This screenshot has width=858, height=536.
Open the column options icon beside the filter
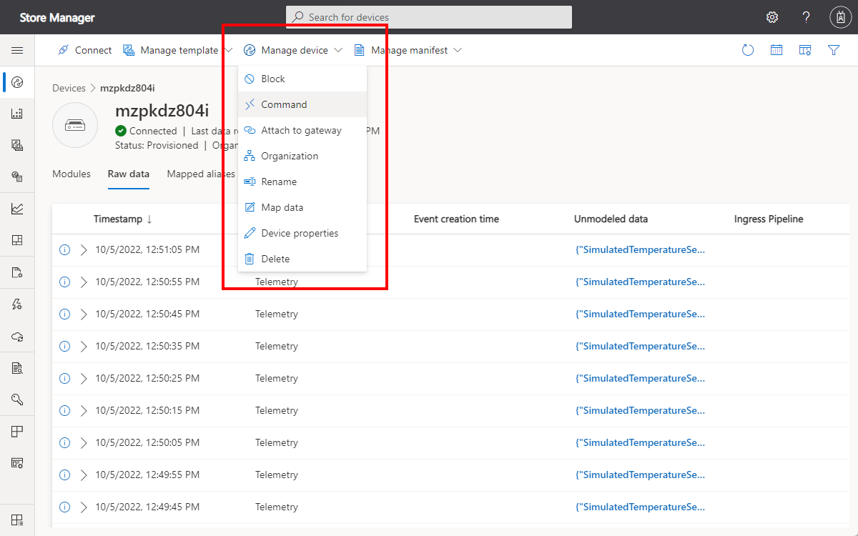(x=805, y=50)
